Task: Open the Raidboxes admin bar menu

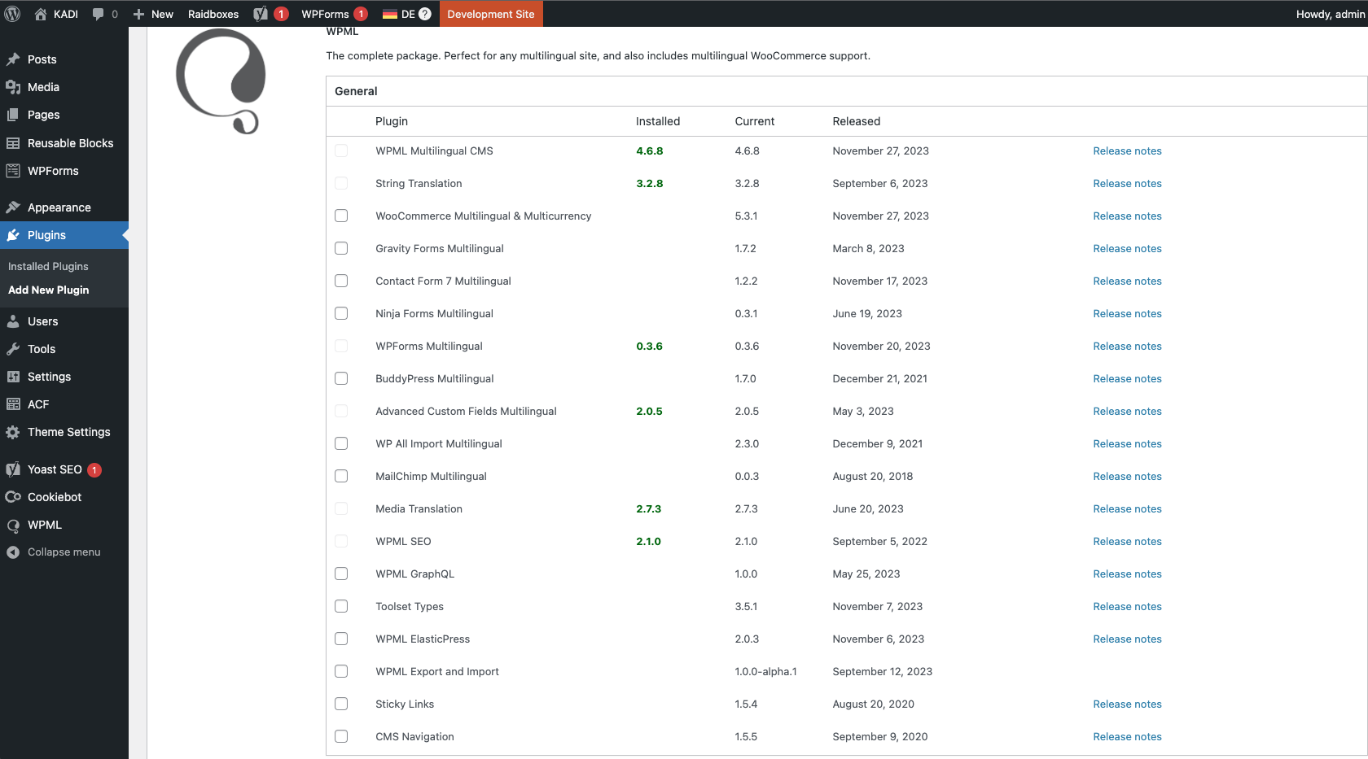Action: coord(213,14)
